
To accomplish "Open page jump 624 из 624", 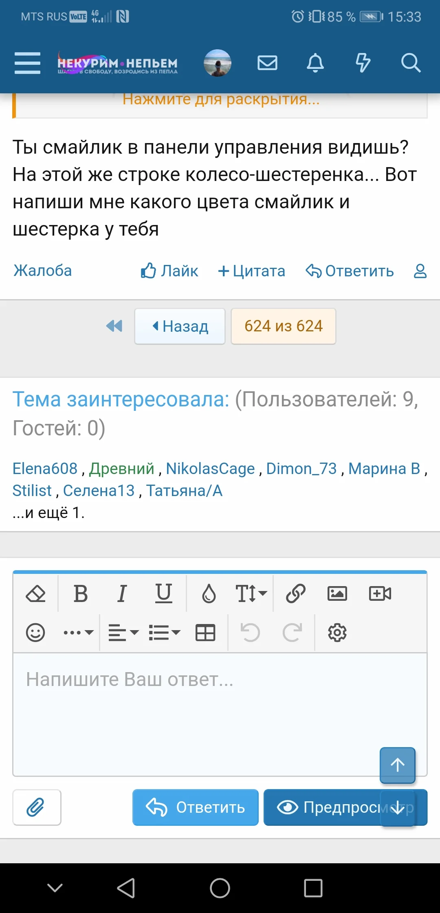I will pos(284,326).
